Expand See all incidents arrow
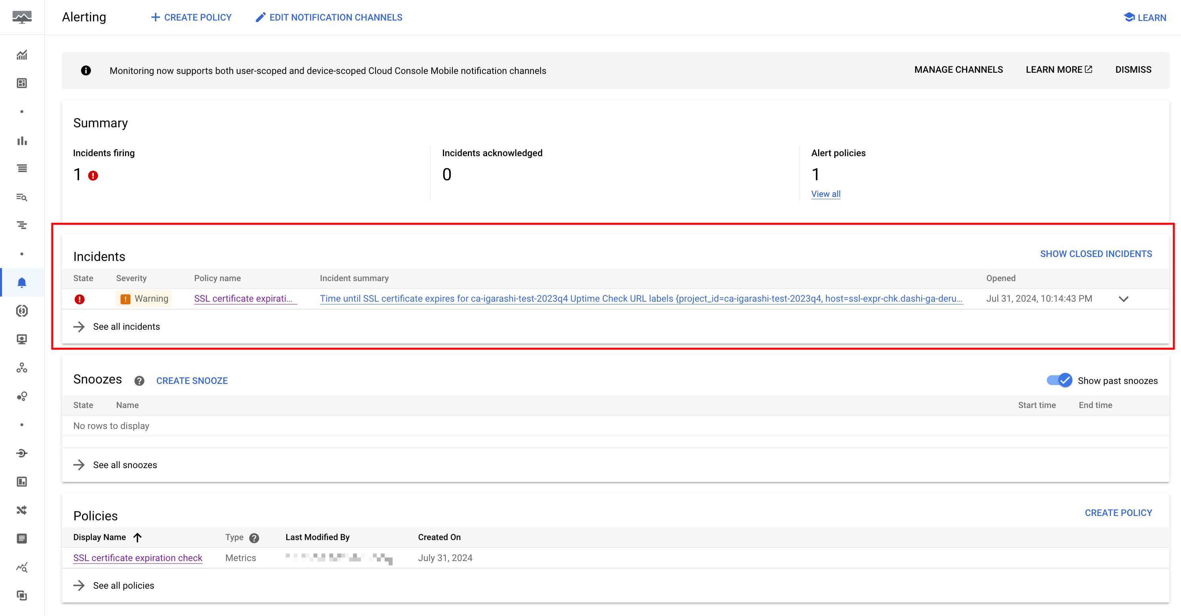This screenshot has height=616, width=1181. (79, 327)
